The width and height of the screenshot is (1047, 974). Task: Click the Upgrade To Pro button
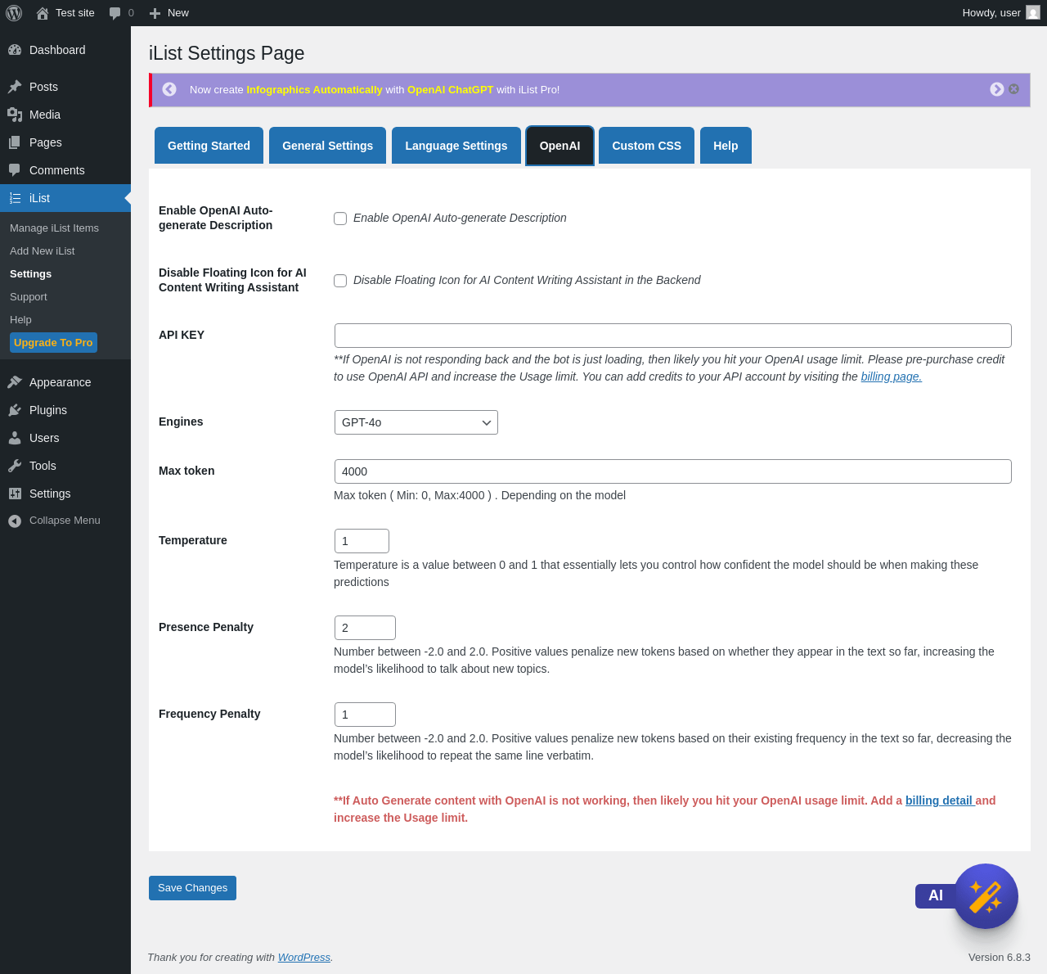[x=53, y=343]
